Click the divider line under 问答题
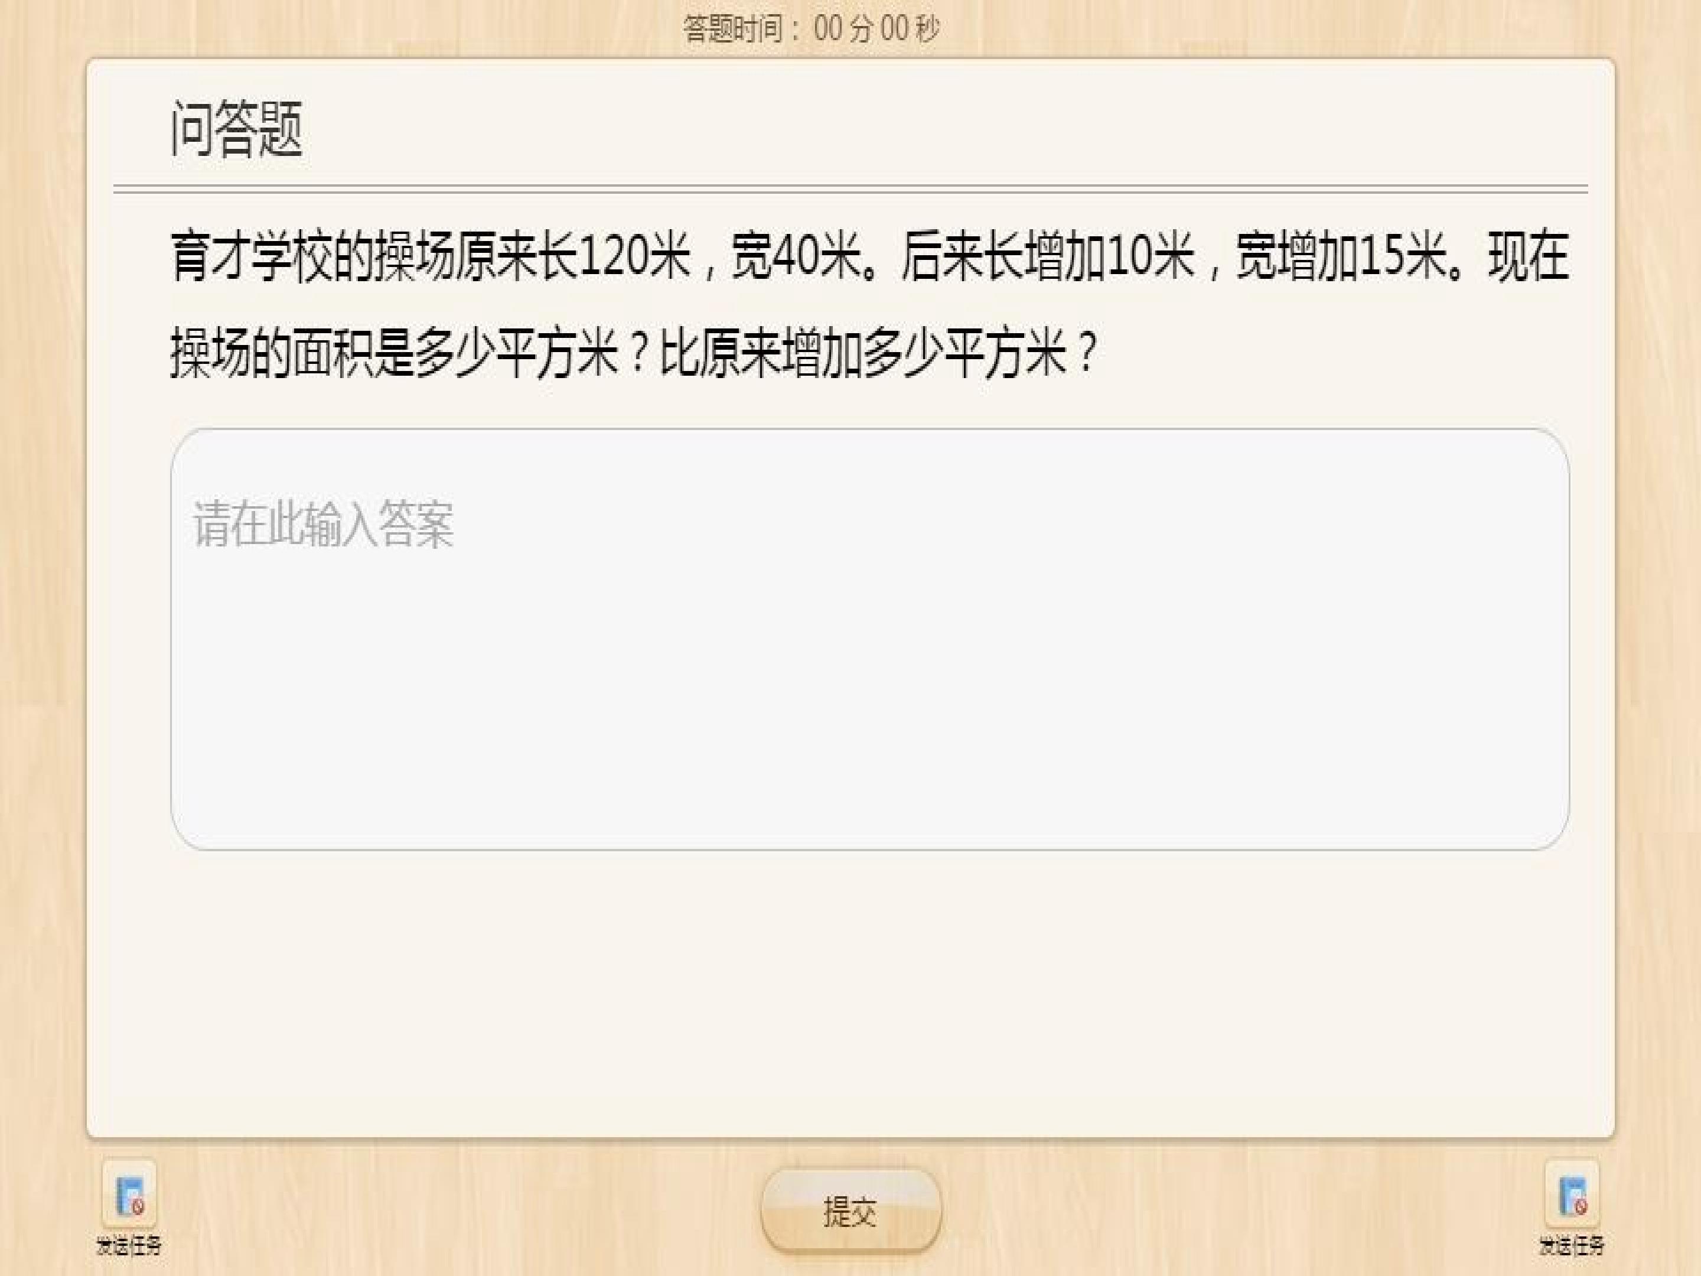This screenshot has height=1276, width=1701. pos(850,189)
